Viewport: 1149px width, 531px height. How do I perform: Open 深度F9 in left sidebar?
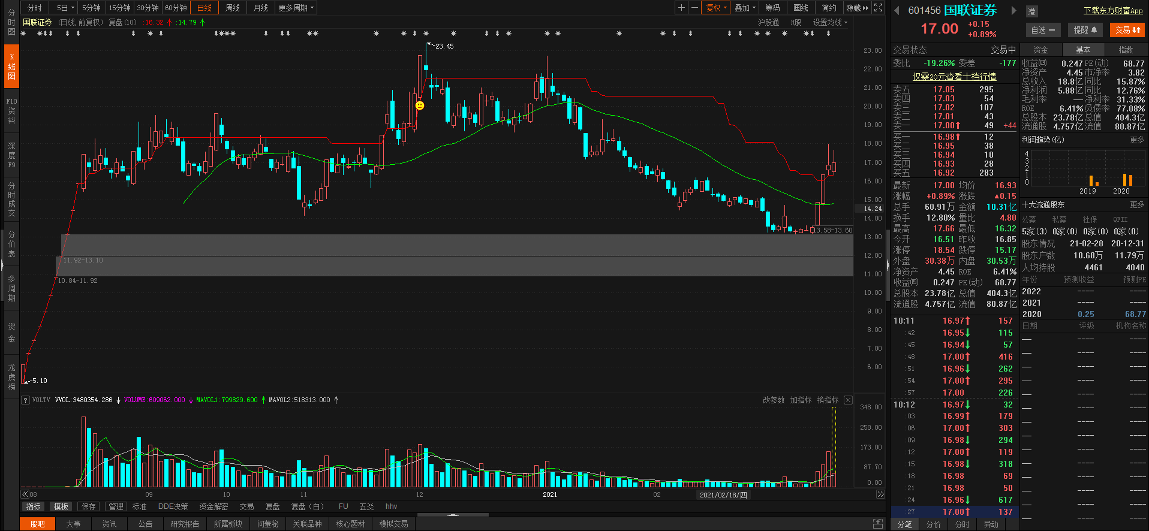coord(11,155)
